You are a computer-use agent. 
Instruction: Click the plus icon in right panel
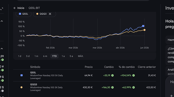click(x=171, y=96)
